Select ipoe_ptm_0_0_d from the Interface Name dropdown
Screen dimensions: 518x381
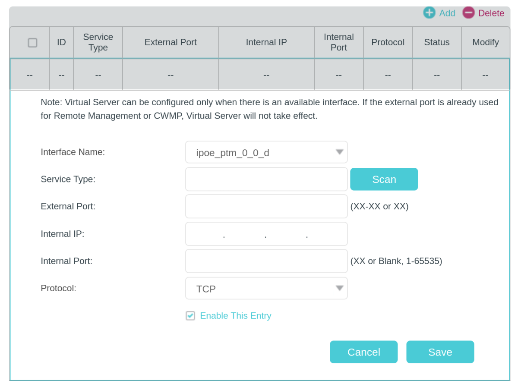(266, 152)
